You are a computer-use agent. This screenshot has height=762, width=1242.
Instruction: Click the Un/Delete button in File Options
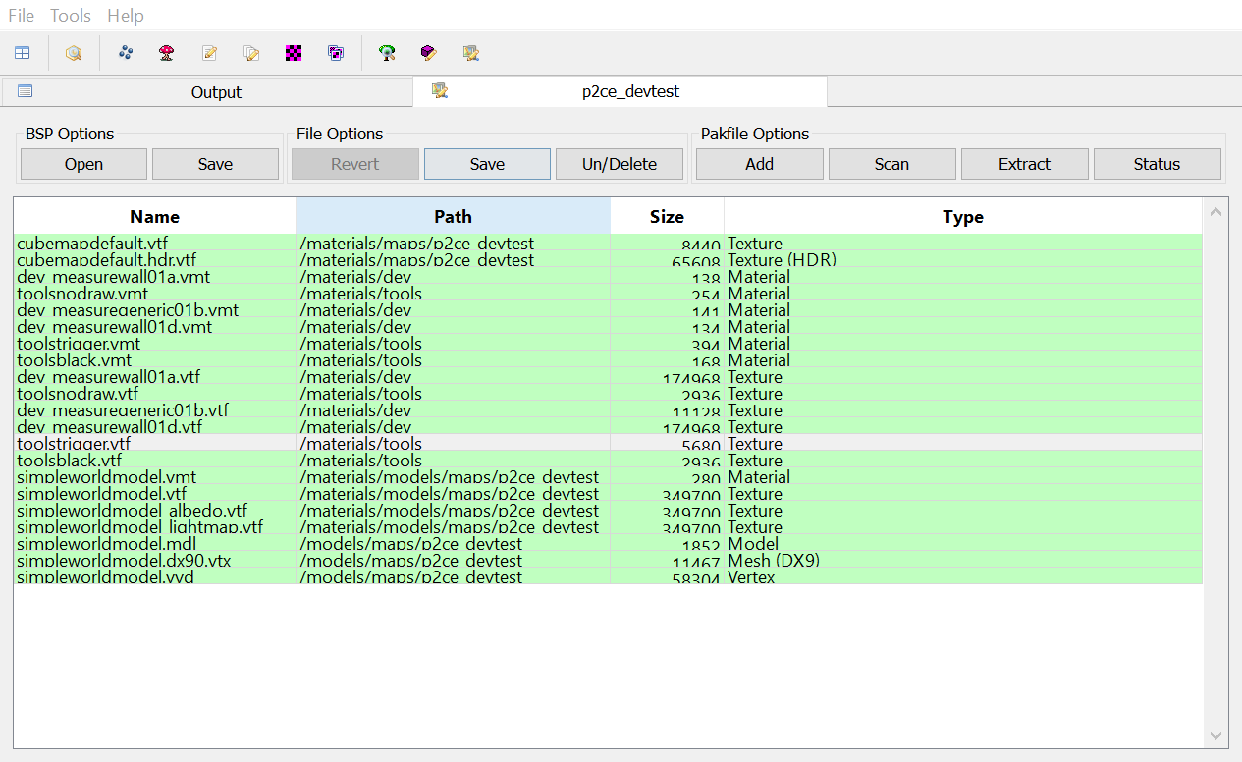pos(620,163)
